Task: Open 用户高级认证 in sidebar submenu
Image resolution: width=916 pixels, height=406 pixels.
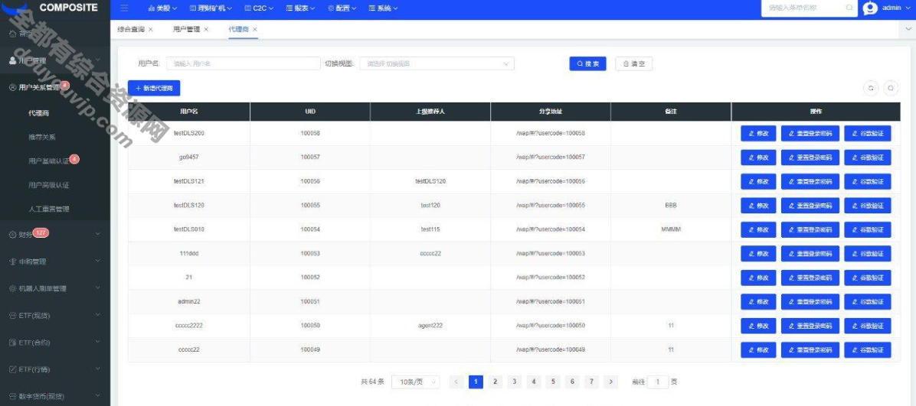Action: [x=48, y=185]
